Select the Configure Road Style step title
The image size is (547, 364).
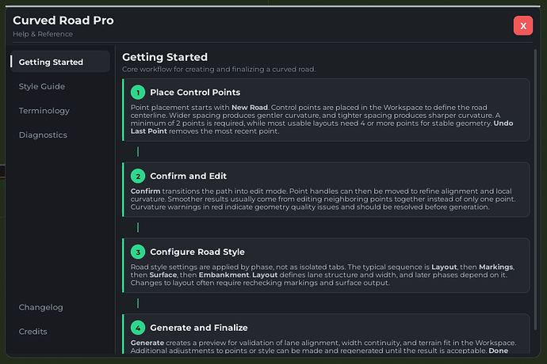tap(197, 252)
